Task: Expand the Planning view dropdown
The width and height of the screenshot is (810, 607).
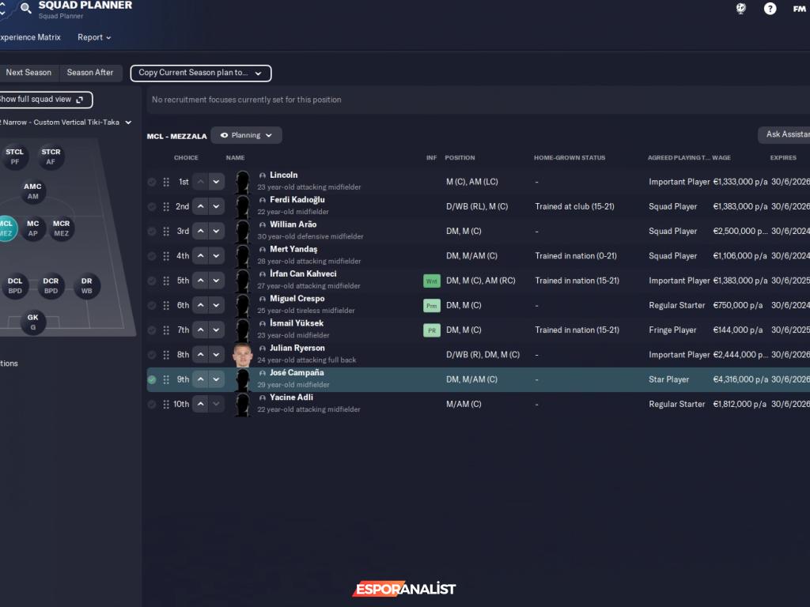Action: pyautogui.click(x=246, y=135)
